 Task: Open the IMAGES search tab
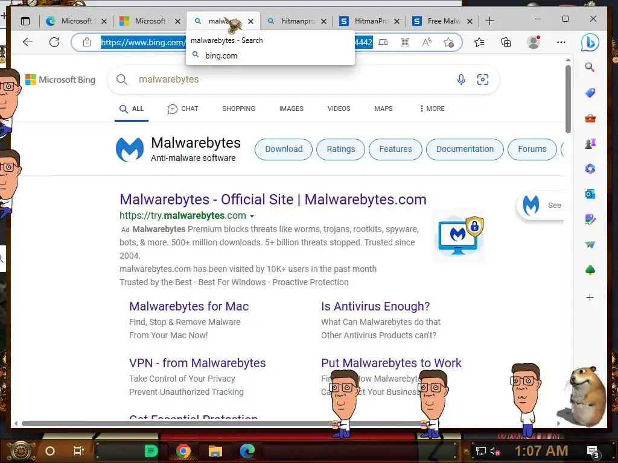coord(291,109)
